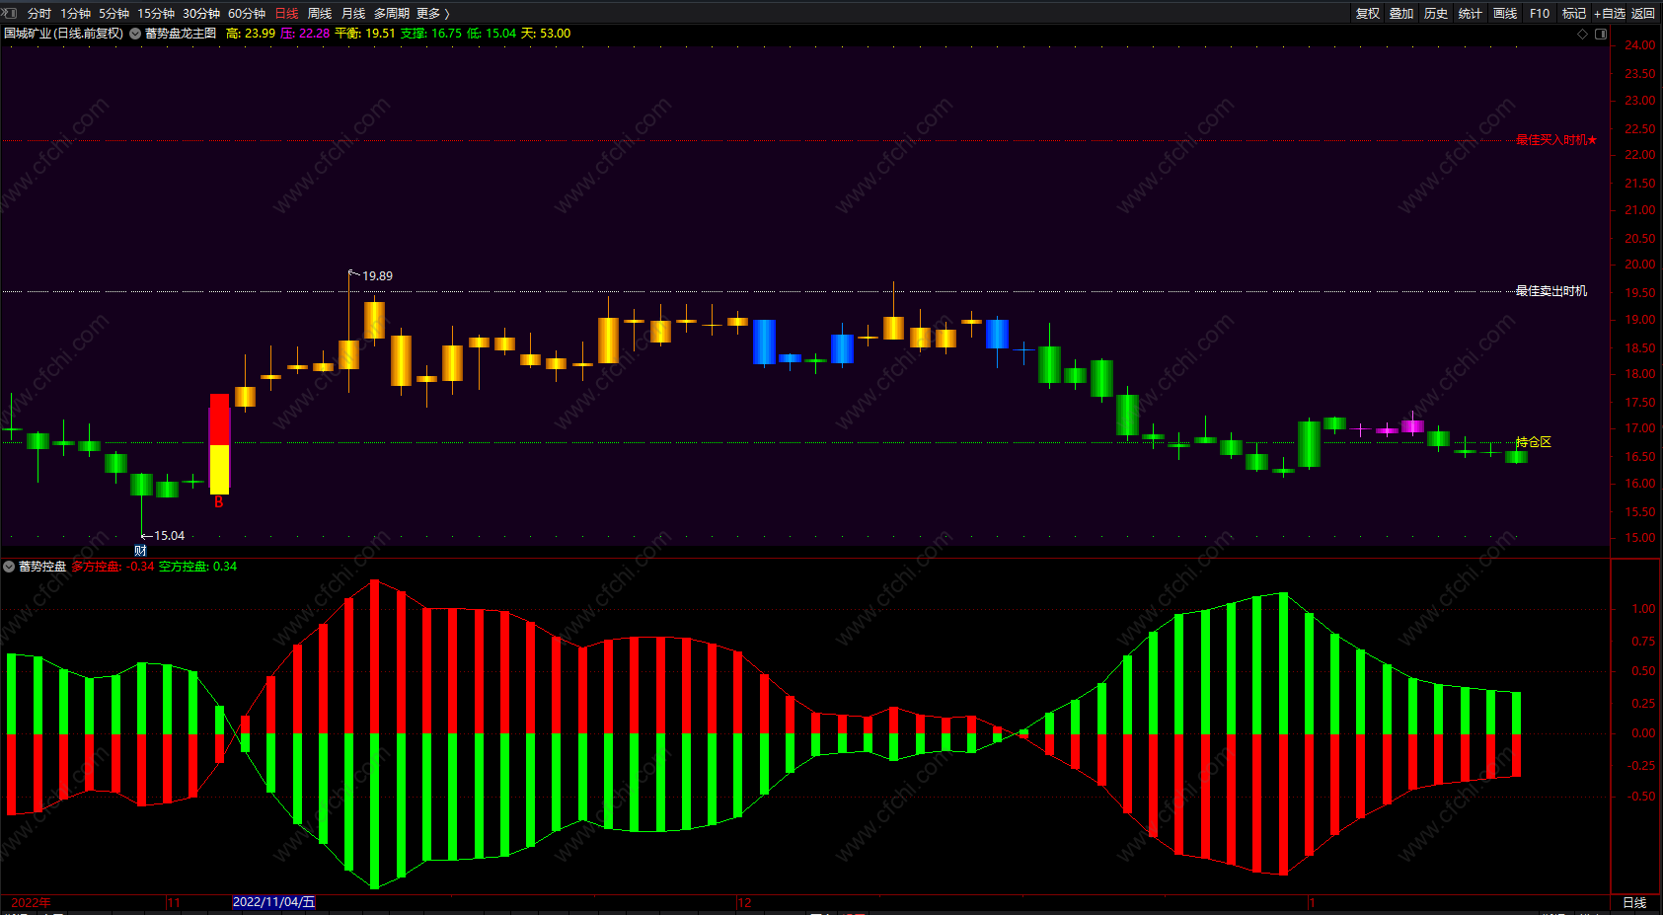Expand the 蓄势控盘 sub-indicator dropdown
The height and width of the screenshot is (915, 1663).
pos(9,567)
